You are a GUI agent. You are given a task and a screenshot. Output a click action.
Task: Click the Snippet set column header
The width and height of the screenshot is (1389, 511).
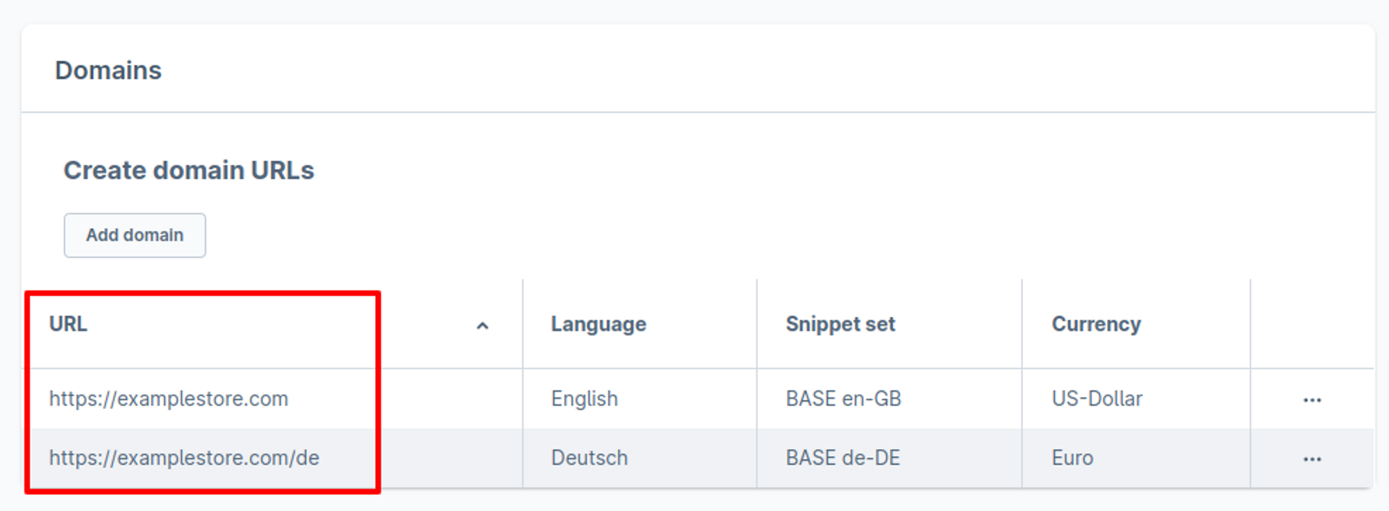point(840,324)
